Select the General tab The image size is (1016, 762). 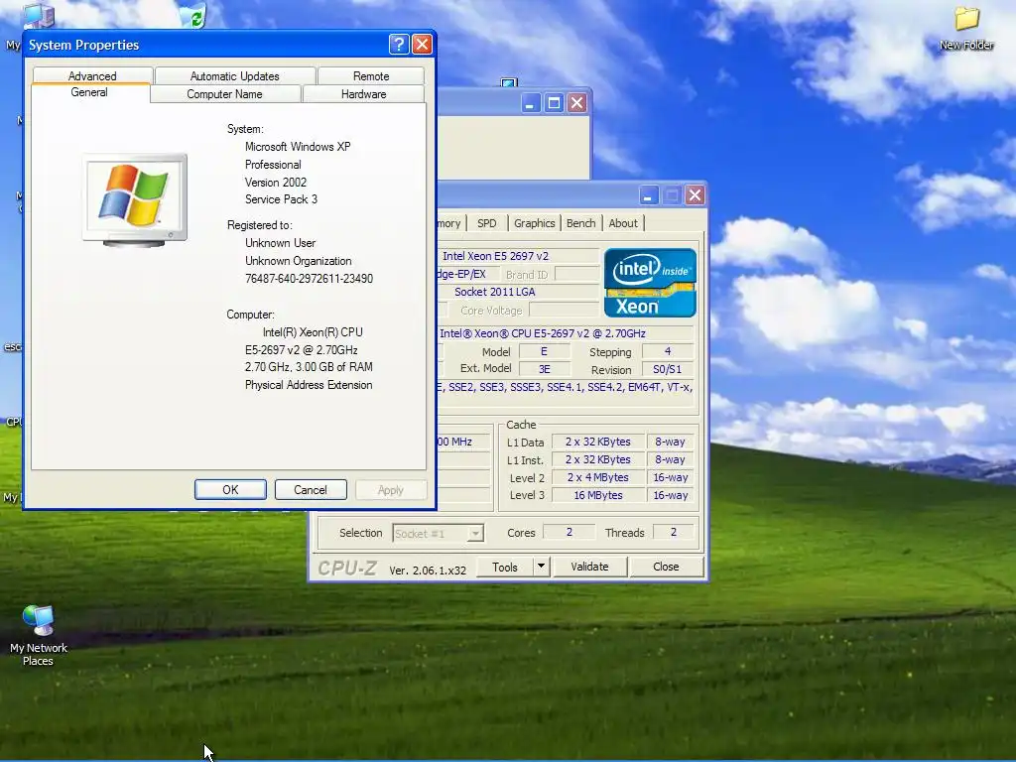pos(89,92)
